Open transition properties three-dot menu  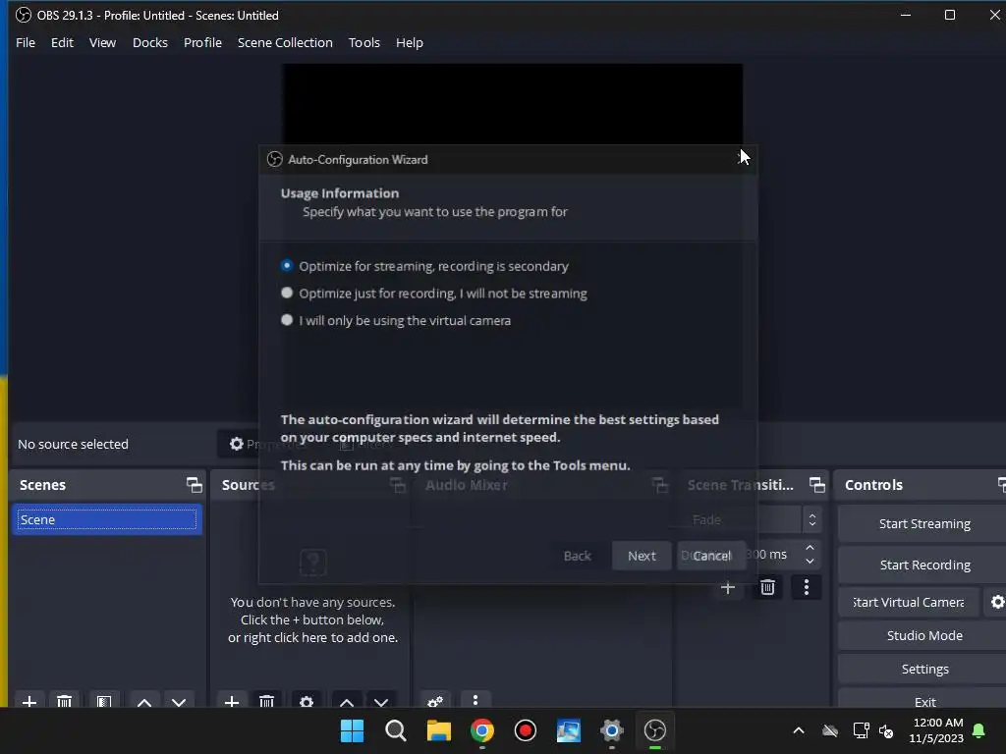pos(807,587)
